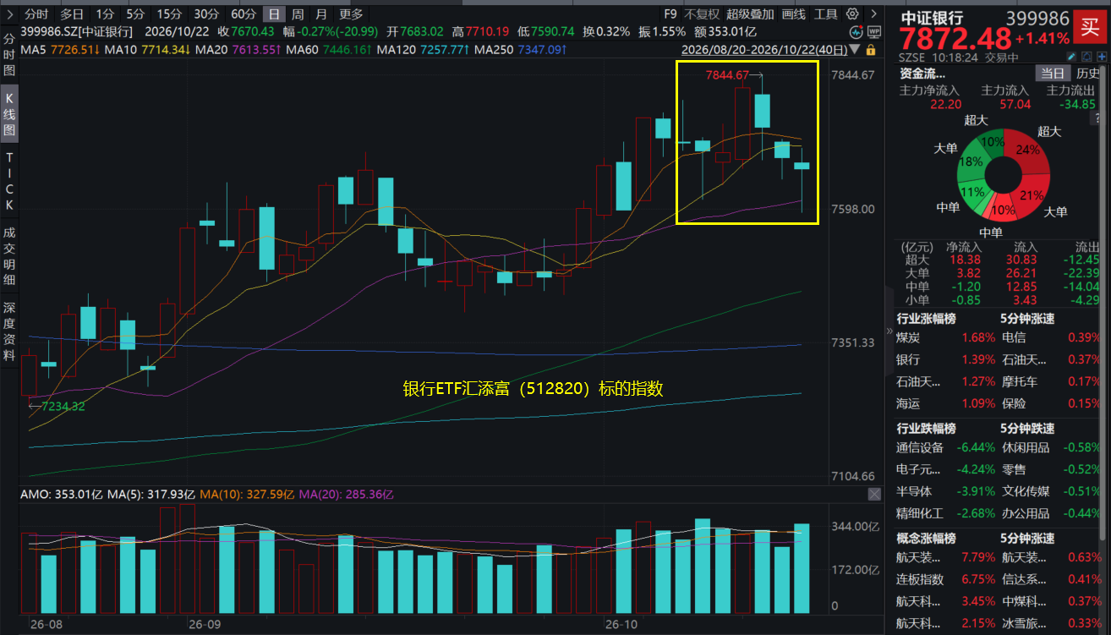
Task: Select the 15分 chart period
Action: [169, 14]
